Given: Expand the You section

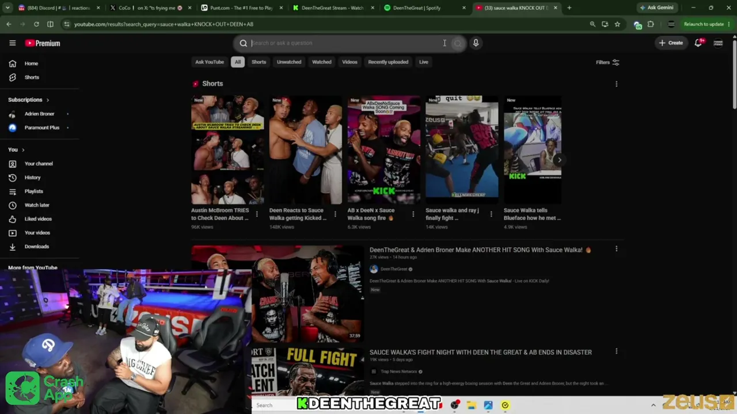Looking at the screenshot, I should coord(16,149).
